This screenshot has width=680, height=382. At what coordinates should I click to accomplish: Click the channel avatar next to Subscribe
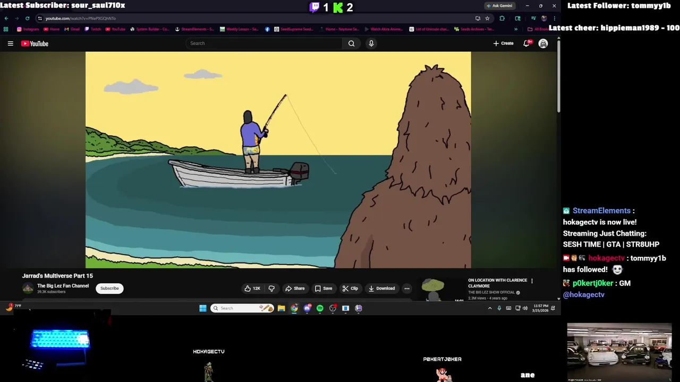point(28,288)
